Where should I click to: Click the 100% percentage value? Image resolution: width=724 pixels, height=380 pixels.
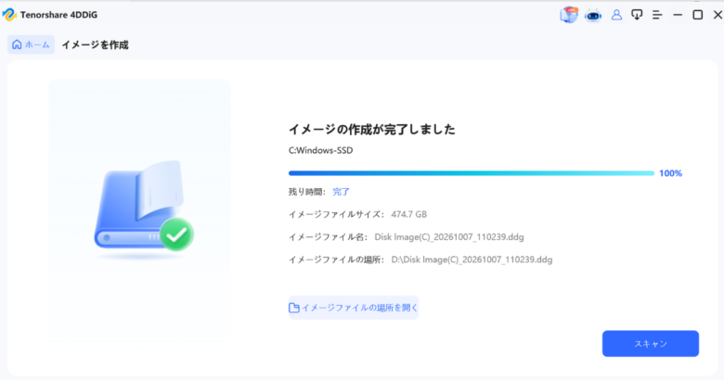(670, 173)
